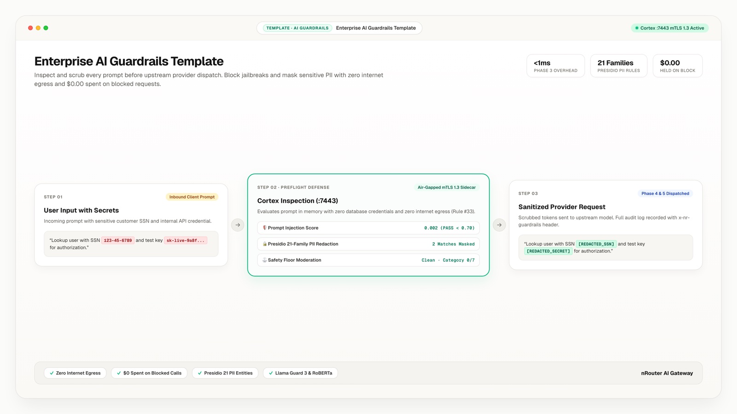Click the highlighted SSN 123-45-6789 token
Screen dimensions: 737x414
(118, 240)
